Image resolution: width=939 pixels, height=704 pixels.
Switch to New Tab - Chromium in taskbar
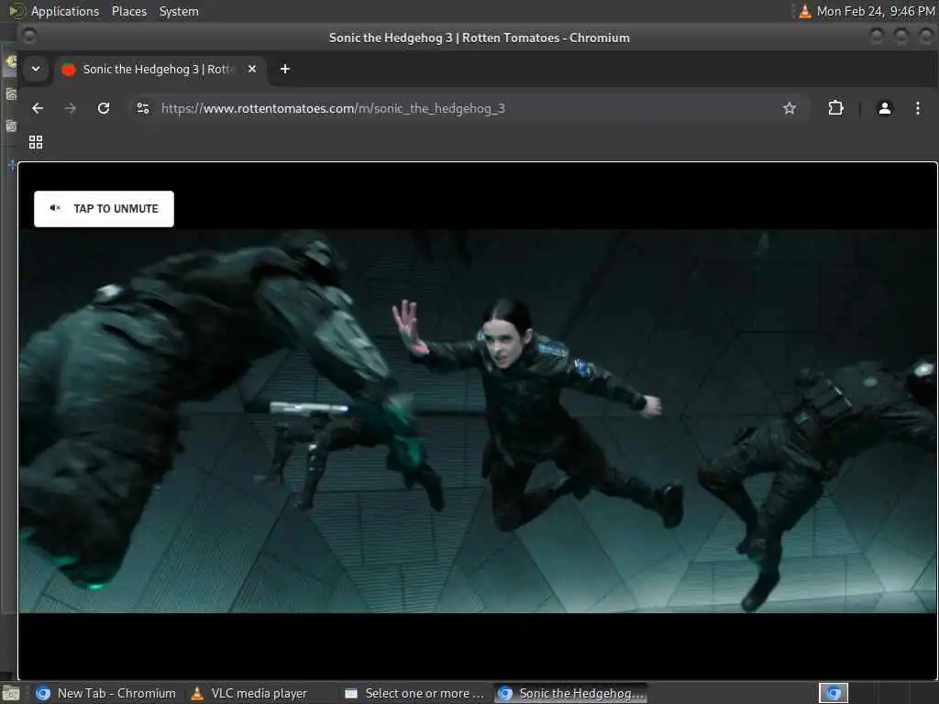click(106, 693)
